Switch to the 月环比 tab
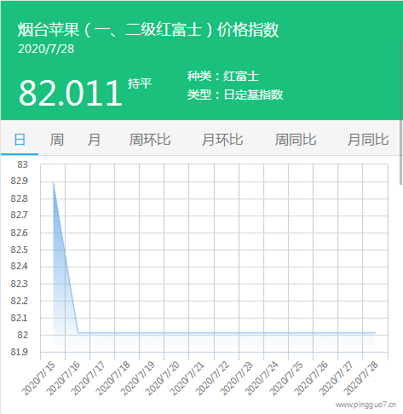 click(222, 140)
